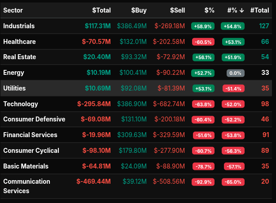Sort by the $Total column header
Viewport: 276px width, 203px height.
pos(101,10)
